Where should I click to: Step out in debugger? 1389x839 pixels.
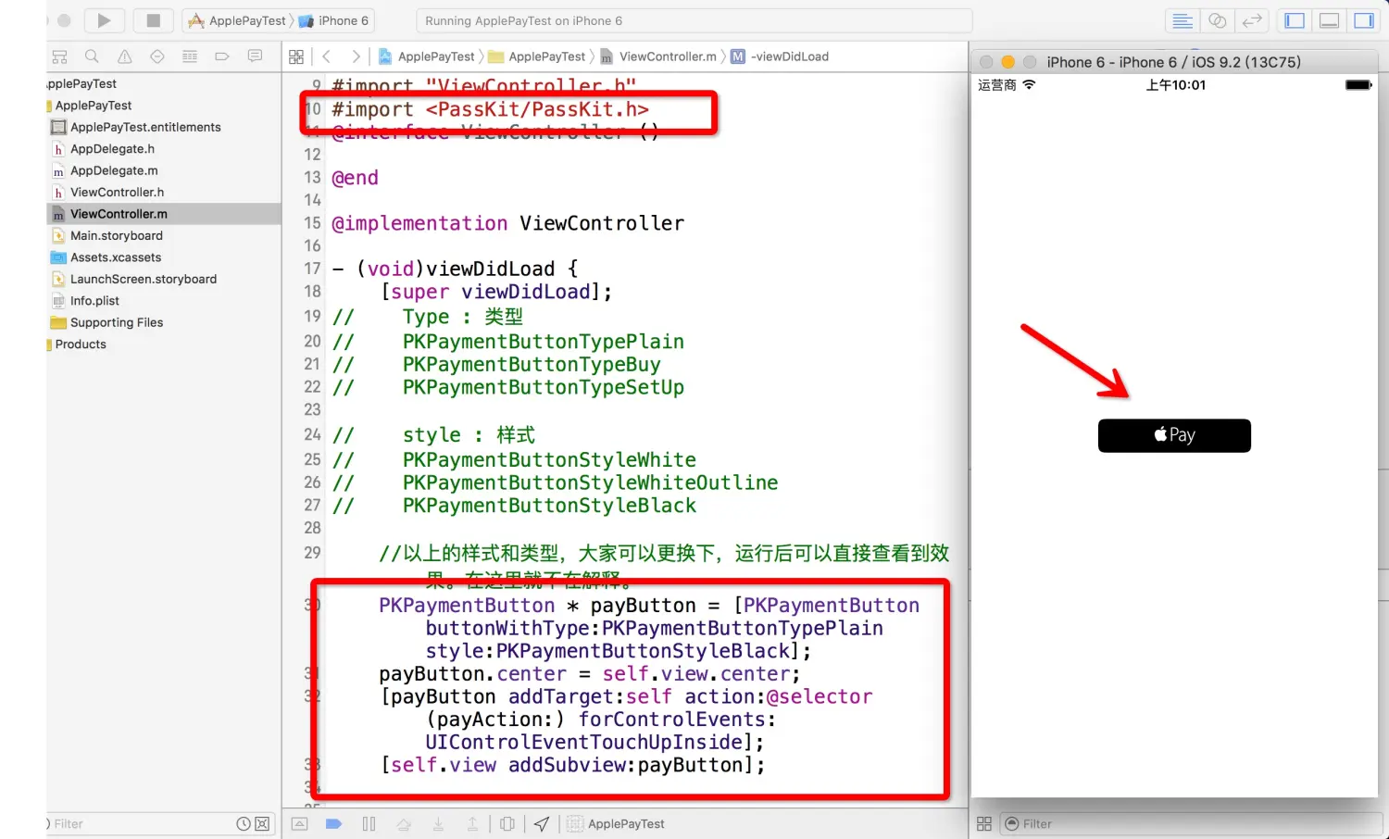pyautogui.click(x=472, y=823)
